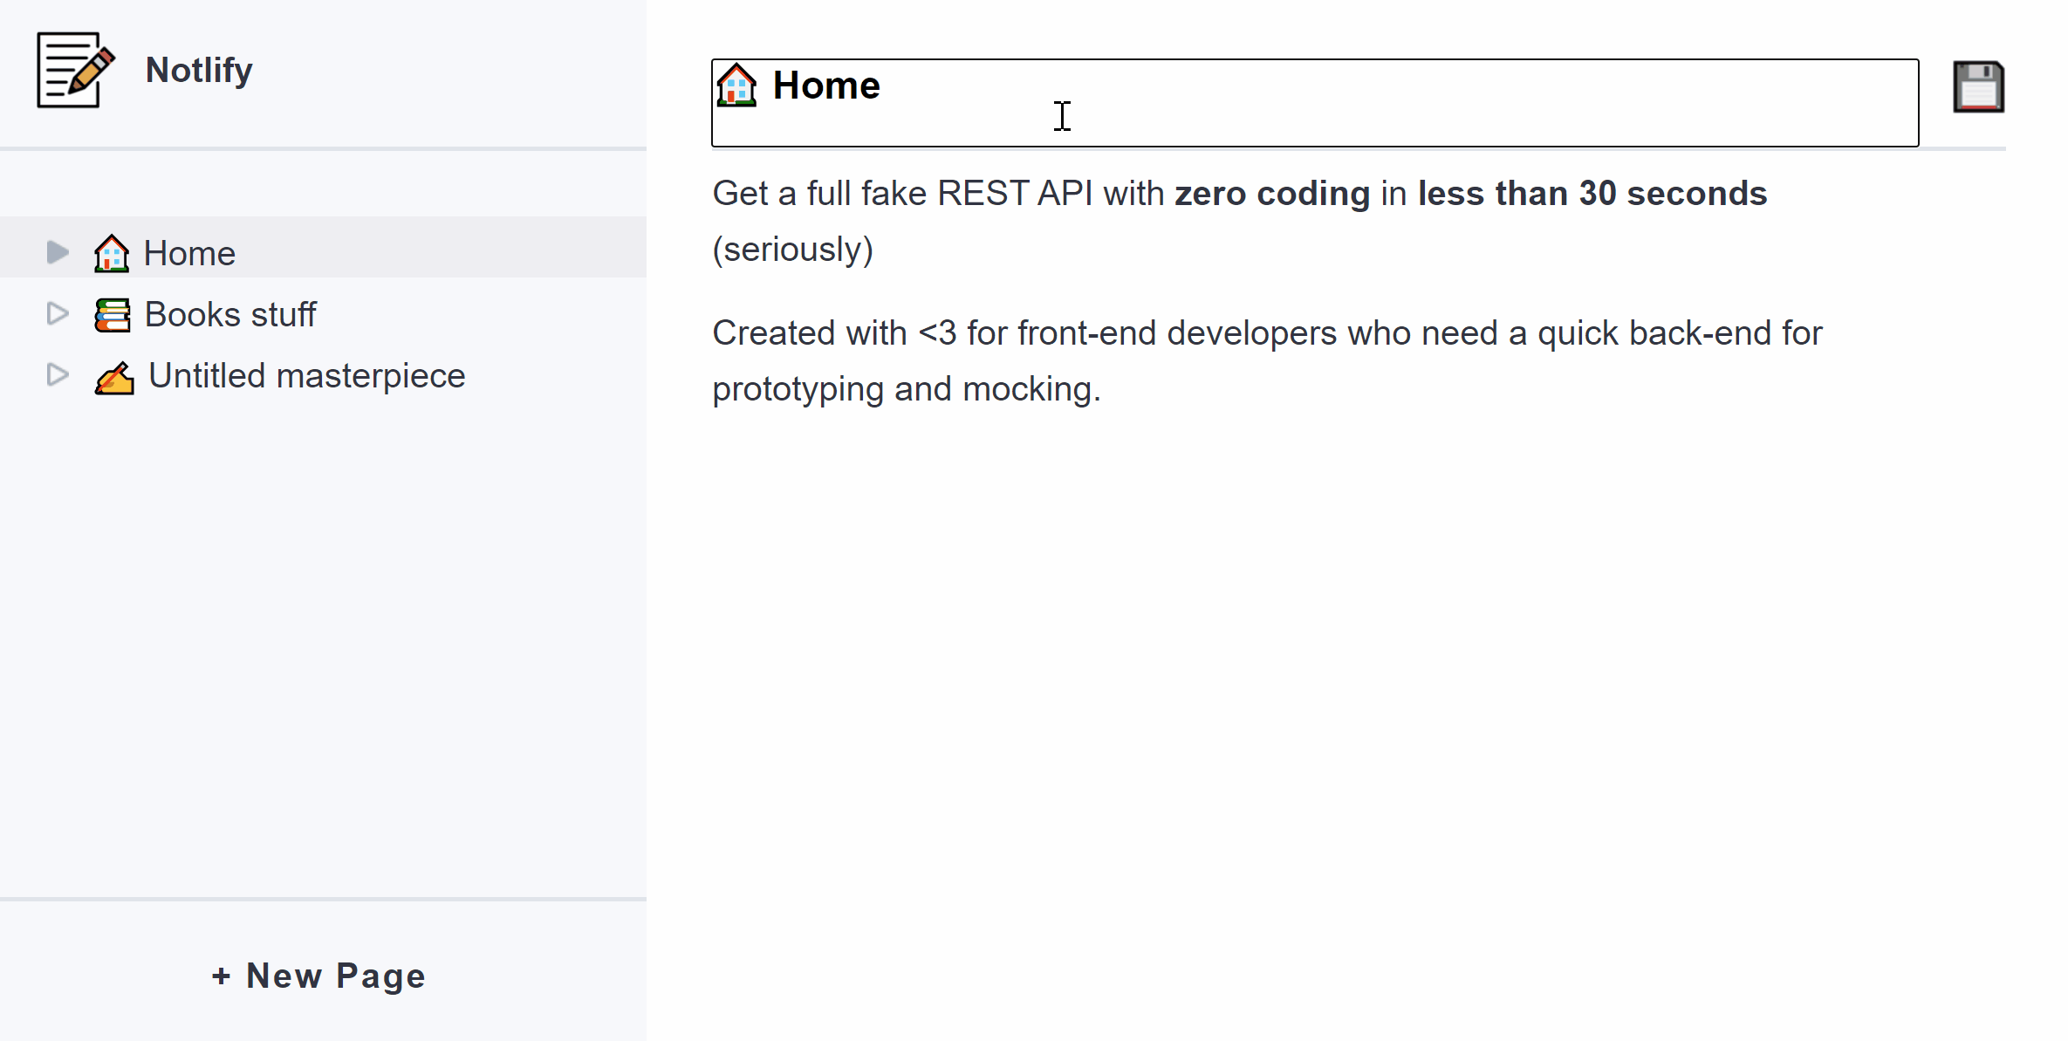The height and width of the screenshot is (1041, 2068).
Task: Click the Notlify app name text
Action: 198,70
